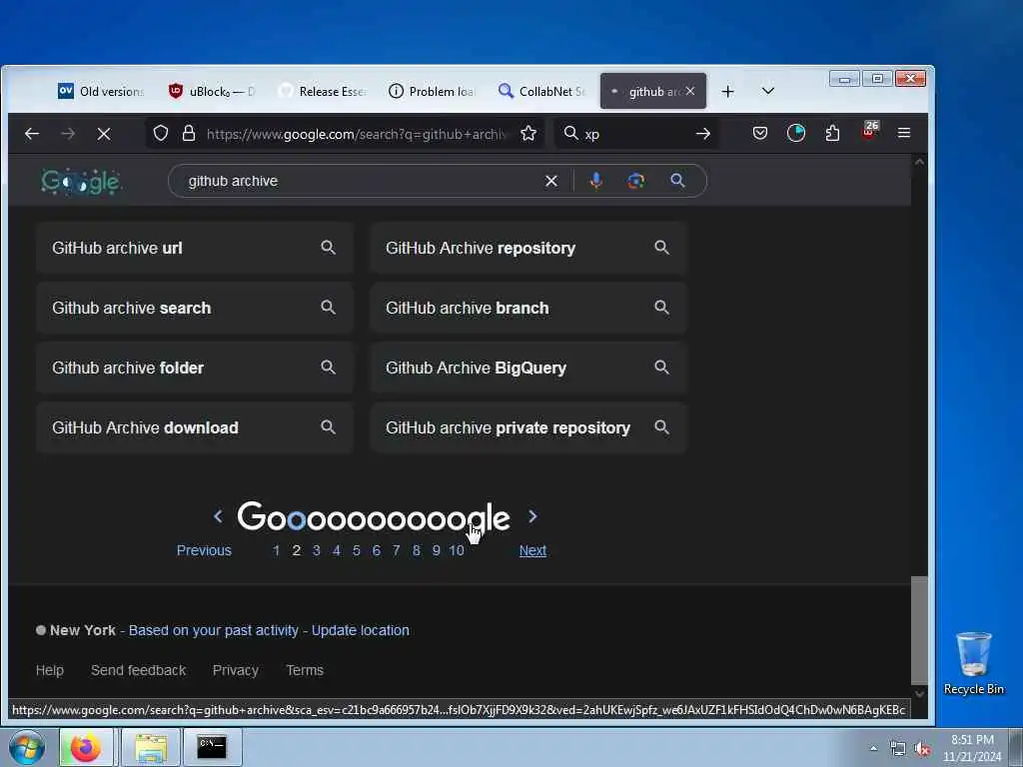Image resolution: width=1023 pixels, height=767 pixels.
Task: Open the Windows Start orb
Action: [x=26, y=747]
